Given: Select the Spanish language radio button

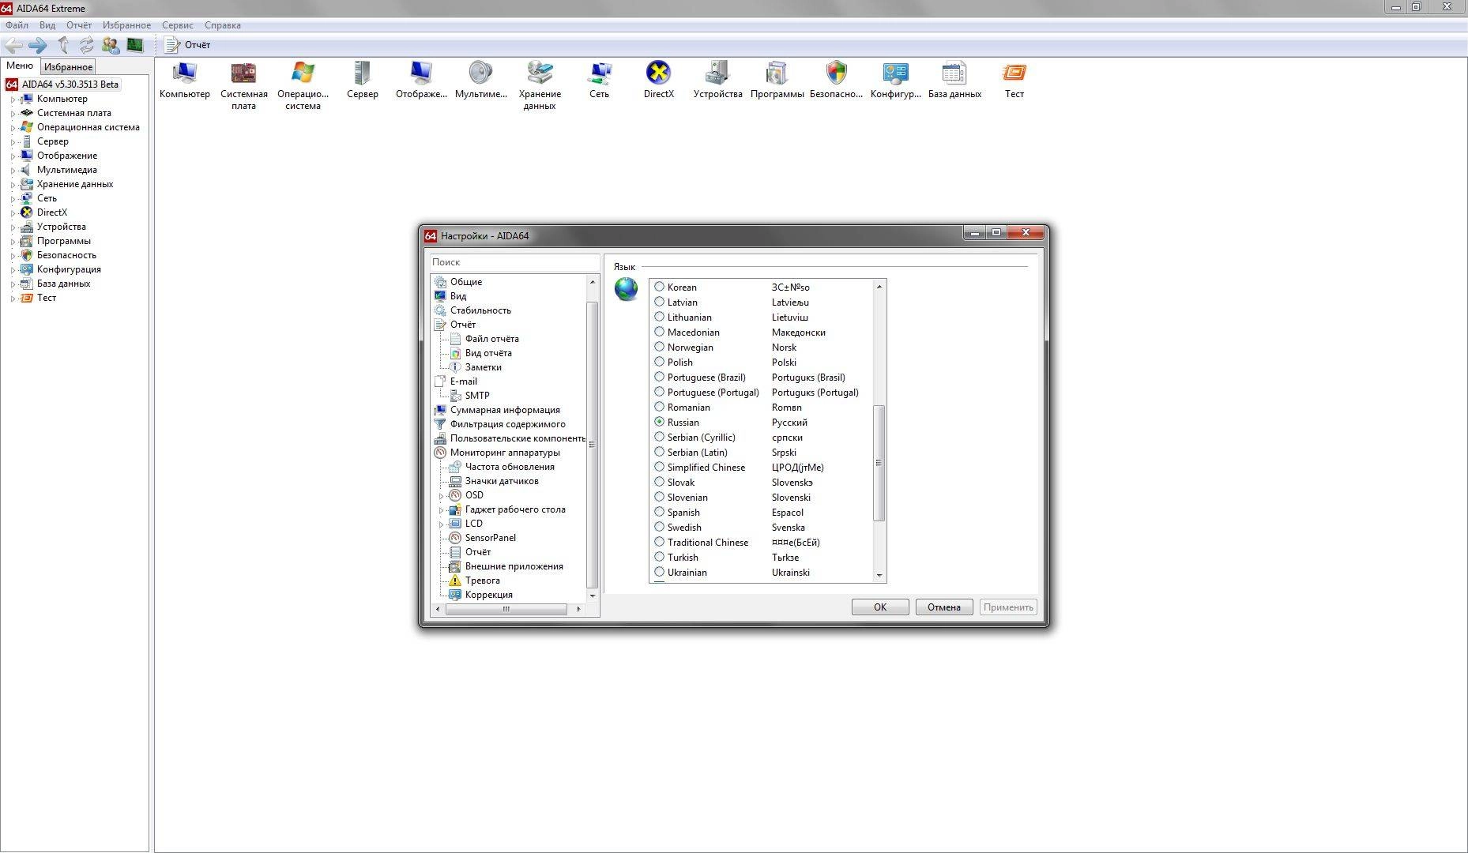Looking at the screenshot, I should tap(659, 512).
